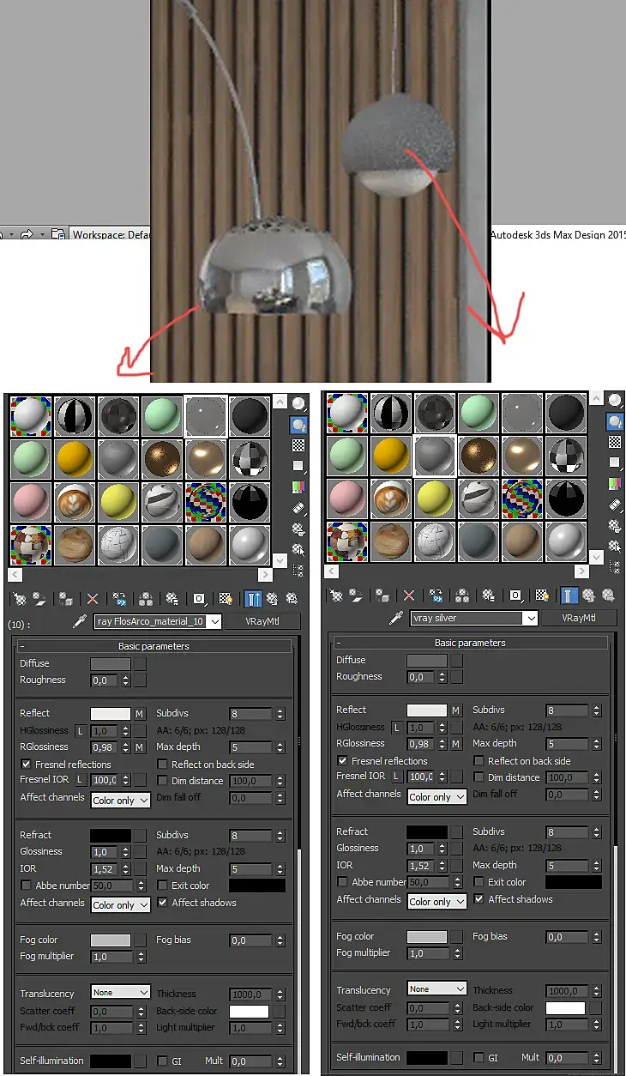Pick material eyedropper in vray silver panel
The height and width of the screenshot is (1076, 626).
pos(396,618)
